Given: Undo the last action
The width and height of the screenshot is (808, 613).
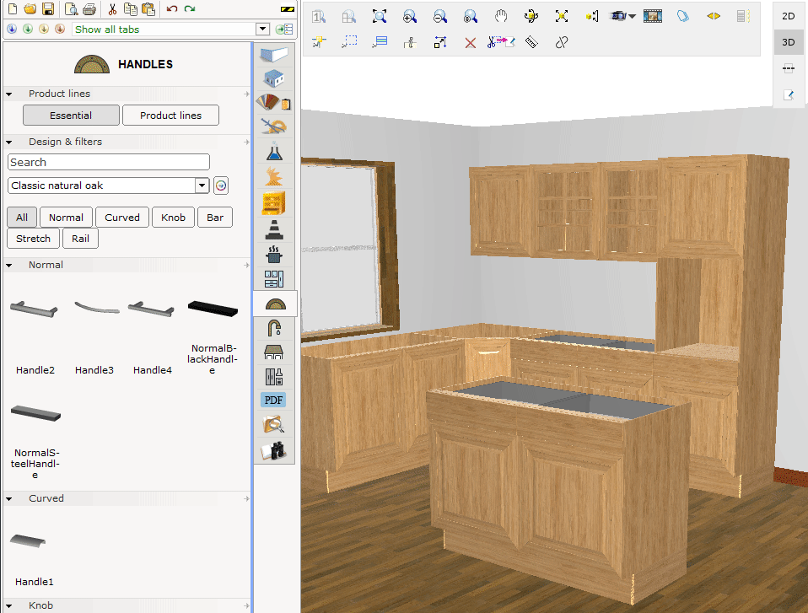Looking at the screenshot, I should tap(172, 8).
